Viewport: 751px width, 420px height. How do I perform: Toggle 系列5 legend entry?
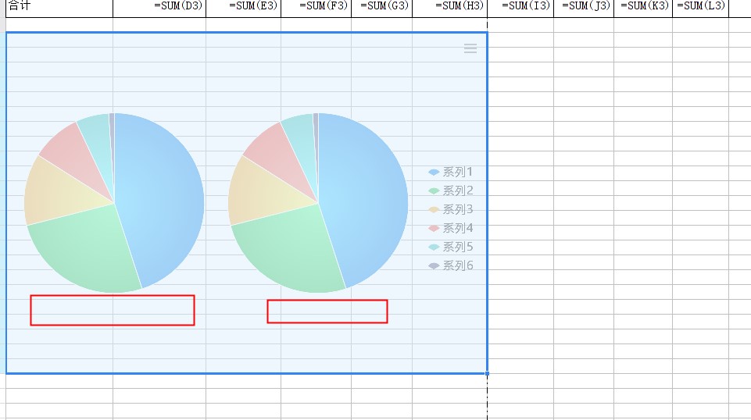[451, 247]
